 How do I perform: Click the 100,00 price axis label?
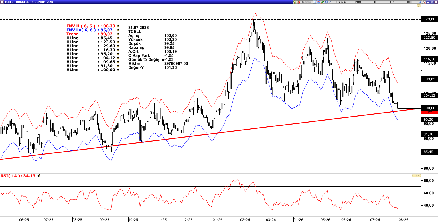[429, 108]
